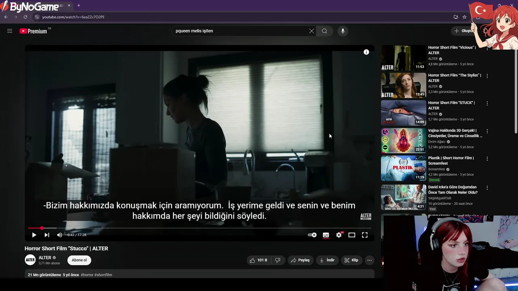Open David Icke video thumbnail
The width and height of the screenshot is (518, 291).
(403, 197)
